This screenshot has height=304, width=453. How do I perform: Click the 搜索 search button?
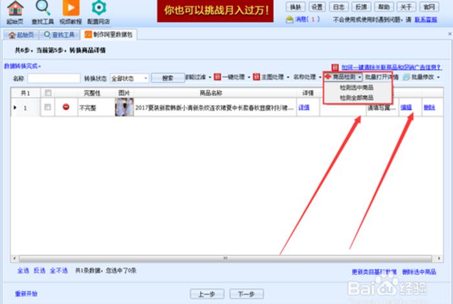(x=168, y=78)
